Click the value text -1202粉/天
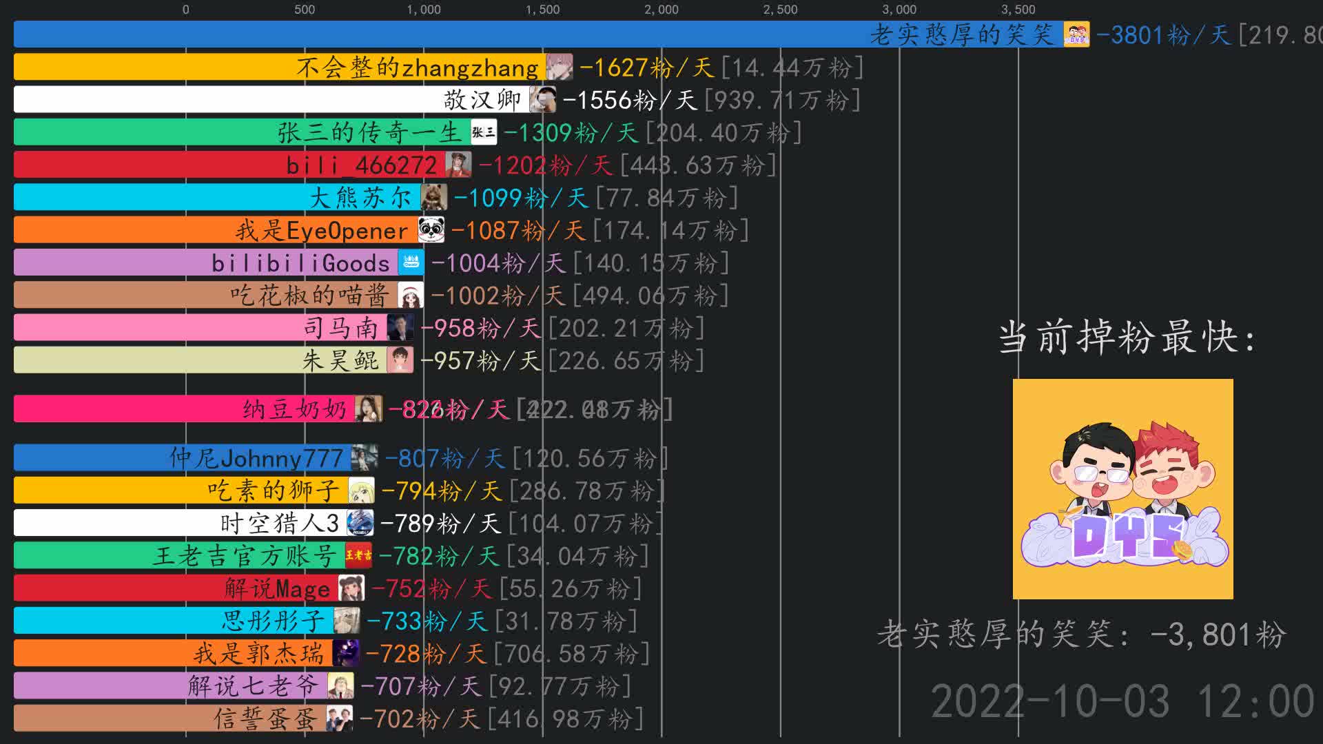The width and height of the screenshot is (1323, 744). coord(546,165)
